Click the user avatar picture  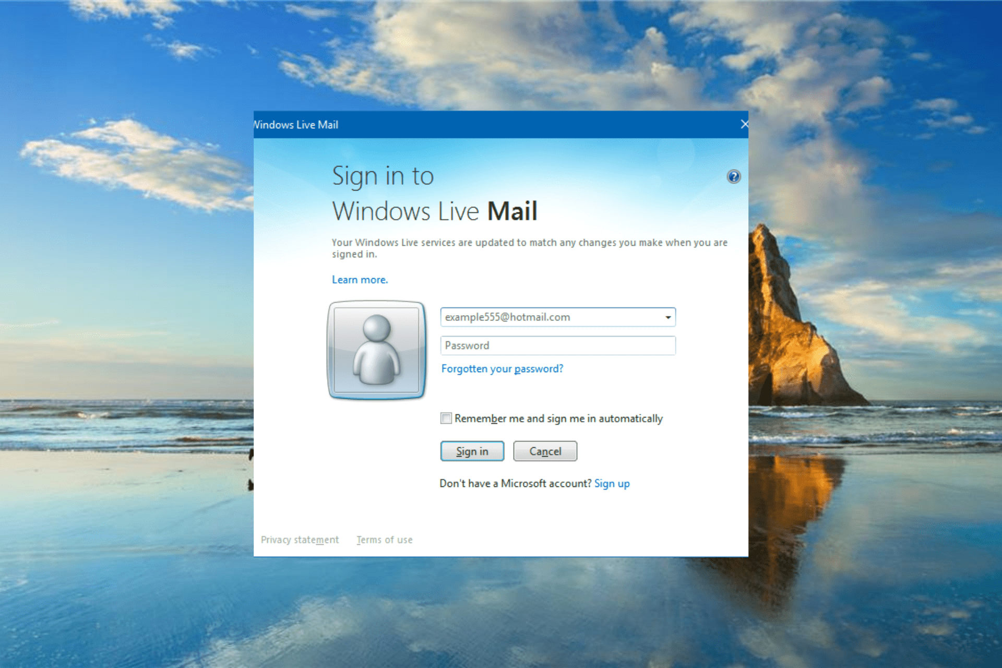point(376,350)
